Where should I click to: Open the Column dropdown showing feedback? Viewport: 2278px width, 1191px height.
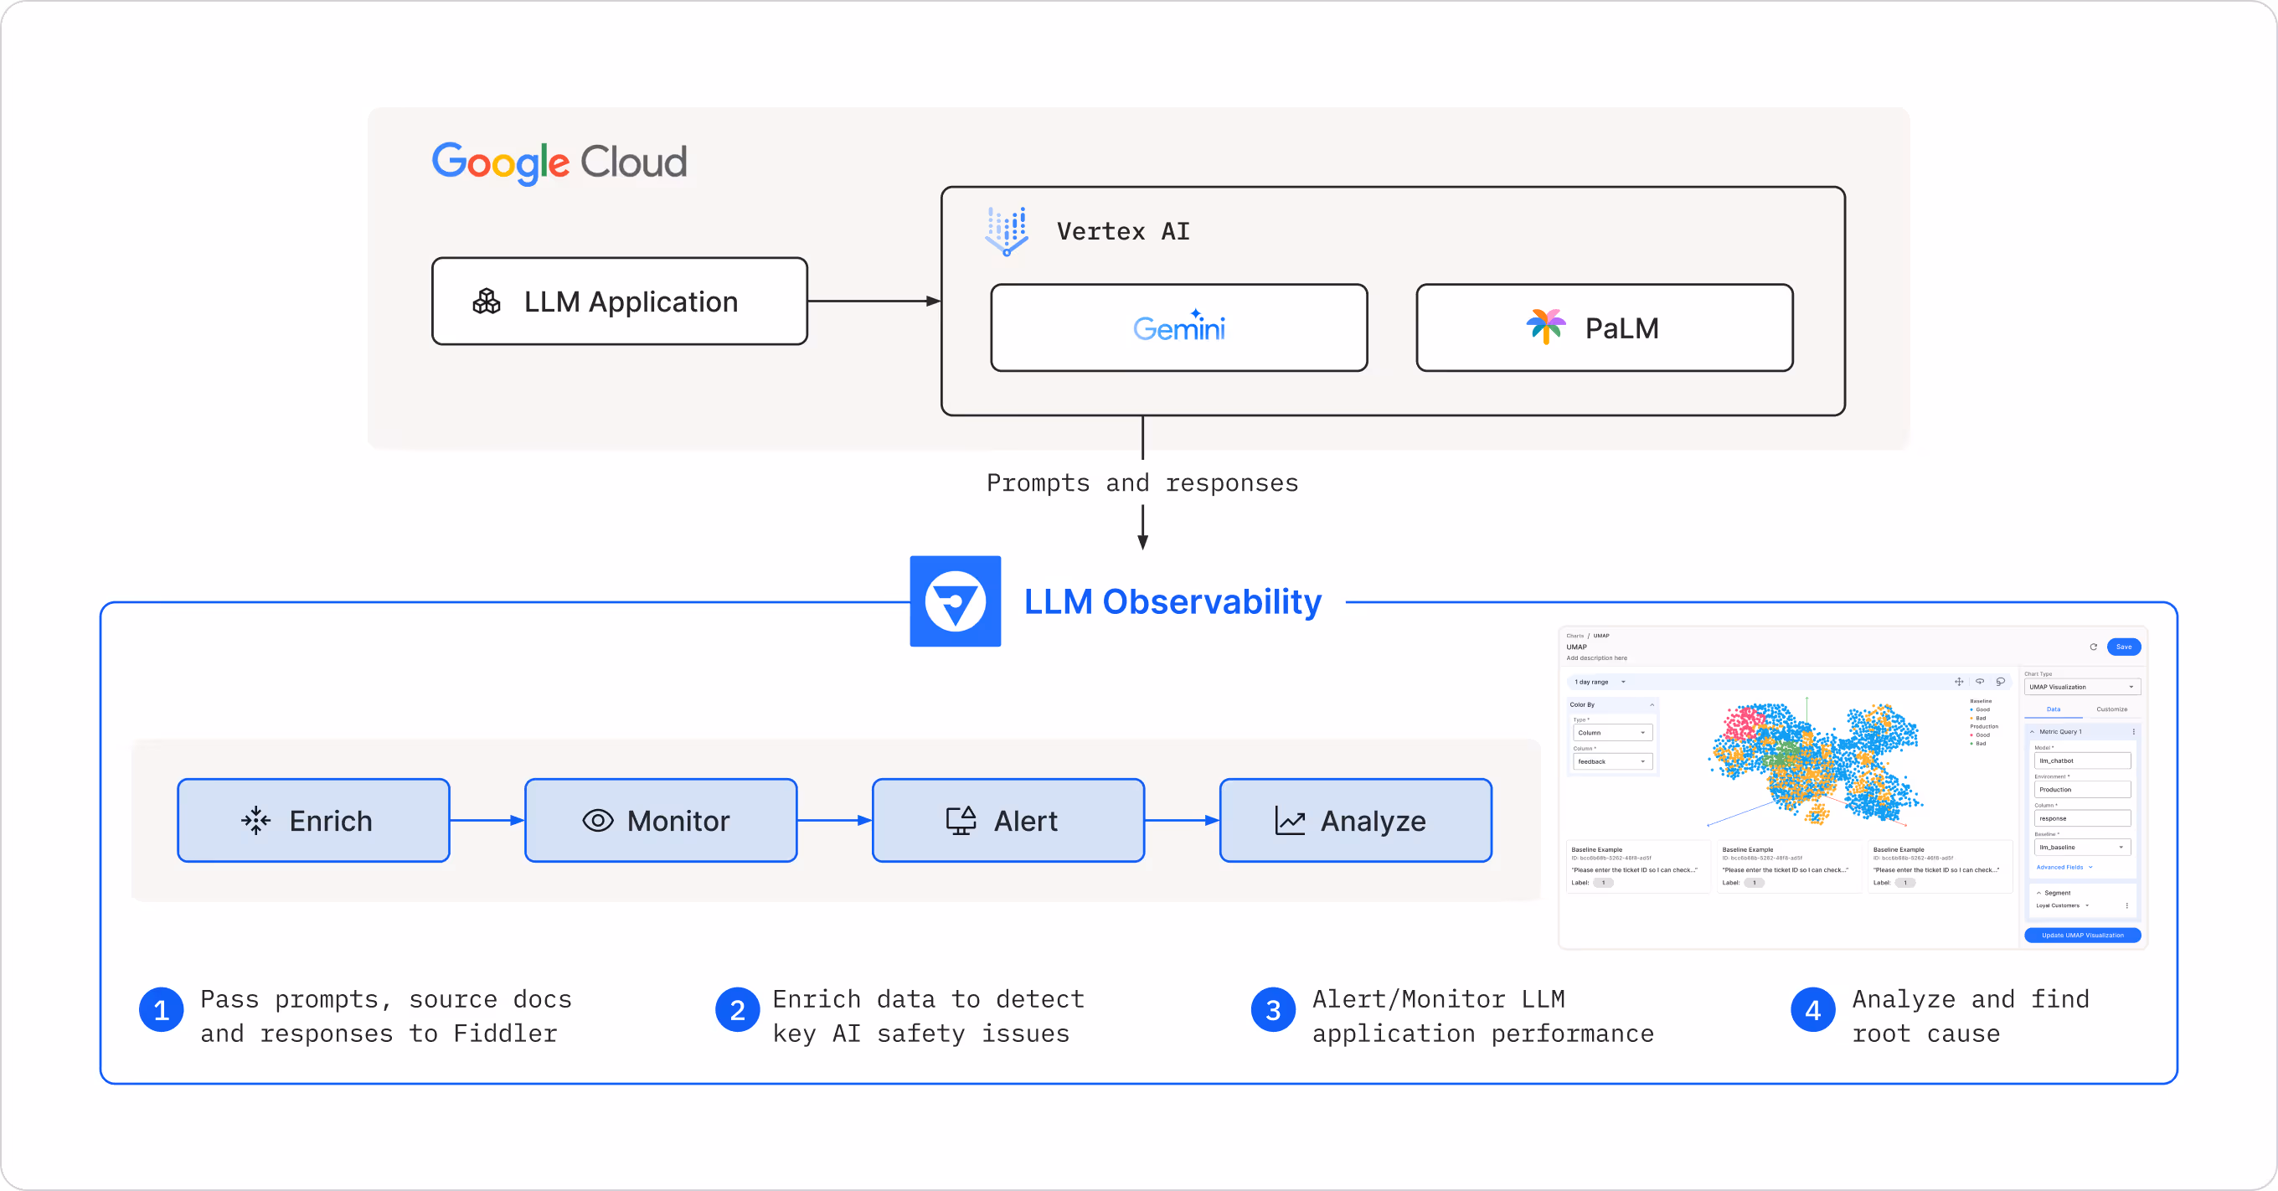(x=1612, y=761)
